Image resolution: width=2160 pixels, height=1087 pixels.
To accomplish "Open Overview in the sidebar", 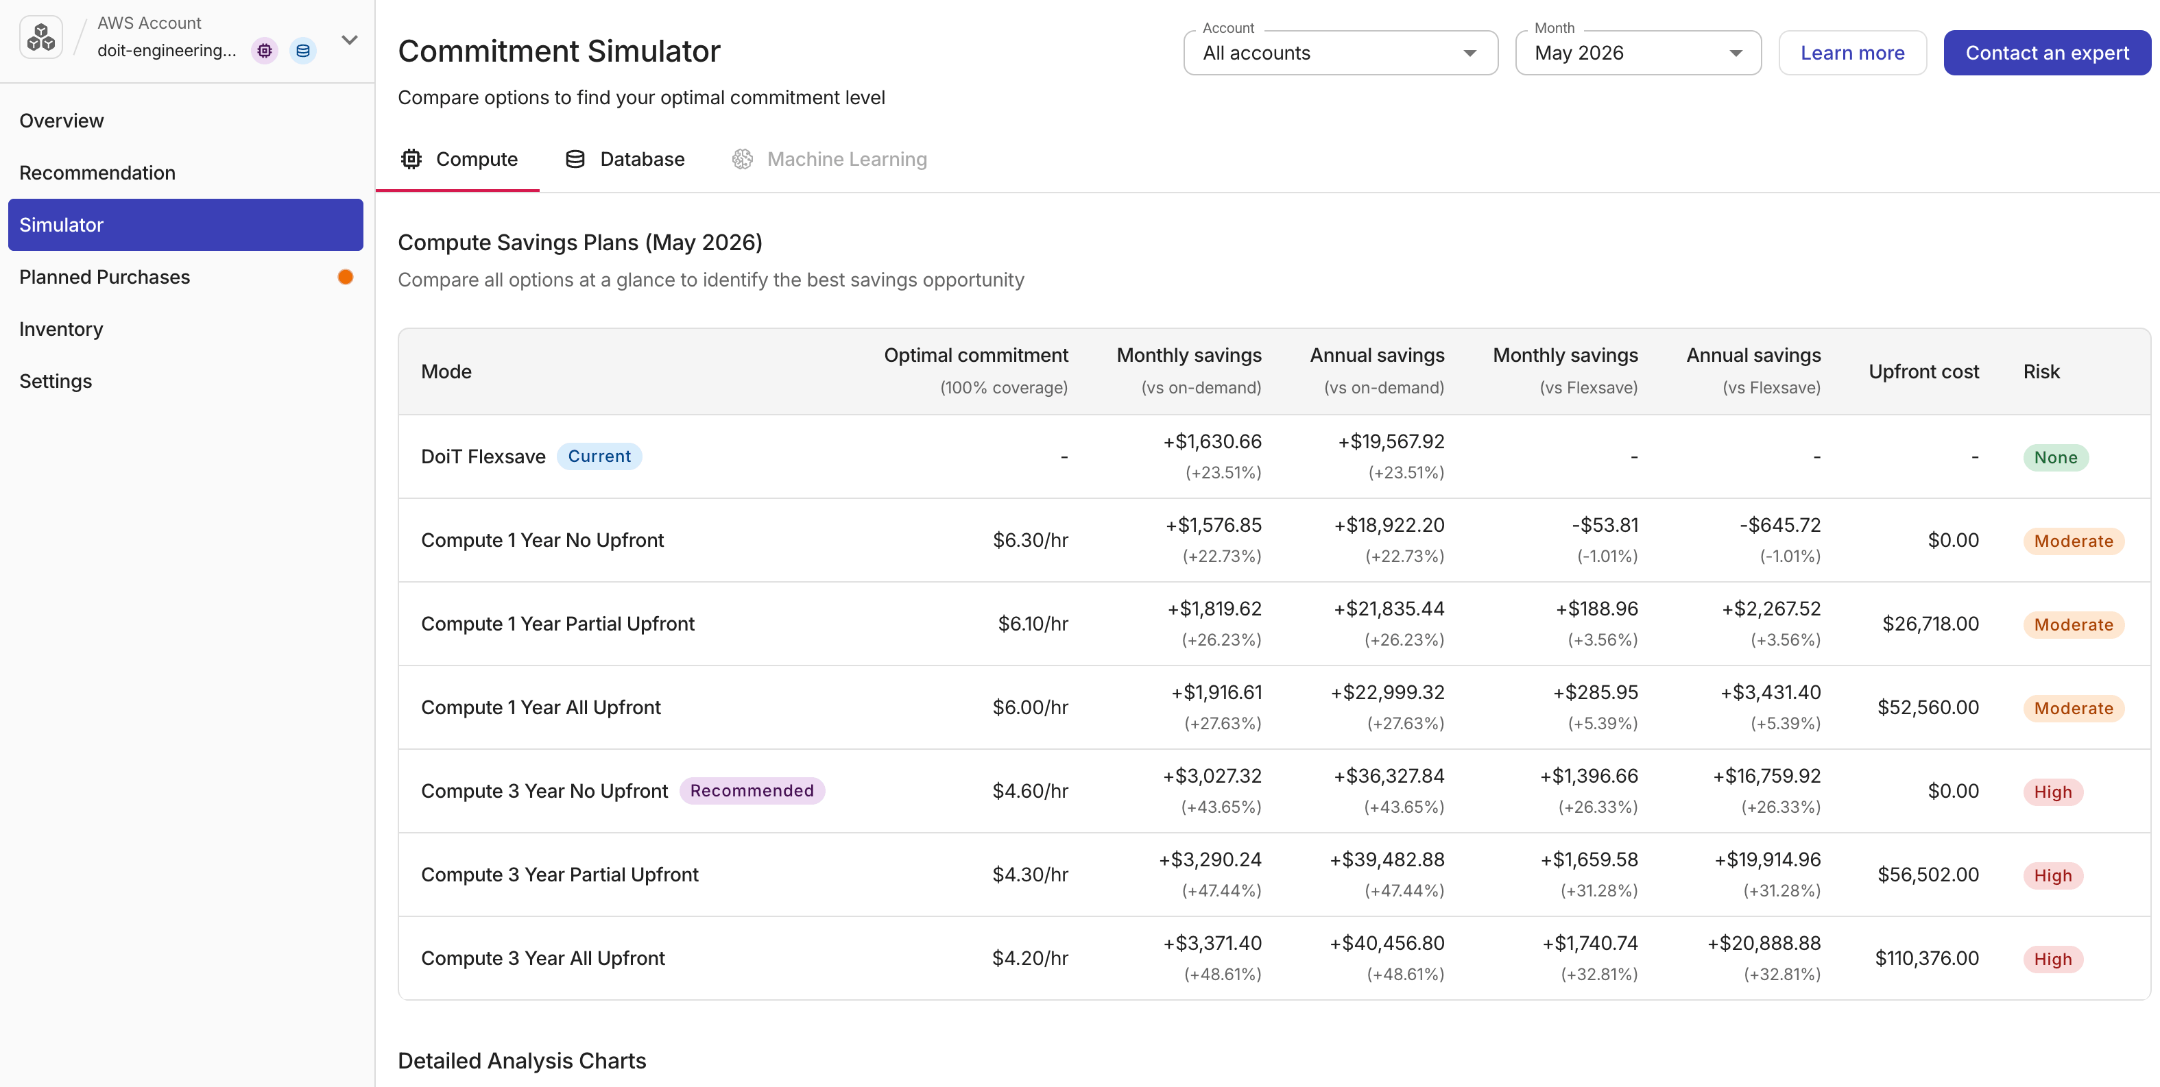I will [x=185, y=121].
